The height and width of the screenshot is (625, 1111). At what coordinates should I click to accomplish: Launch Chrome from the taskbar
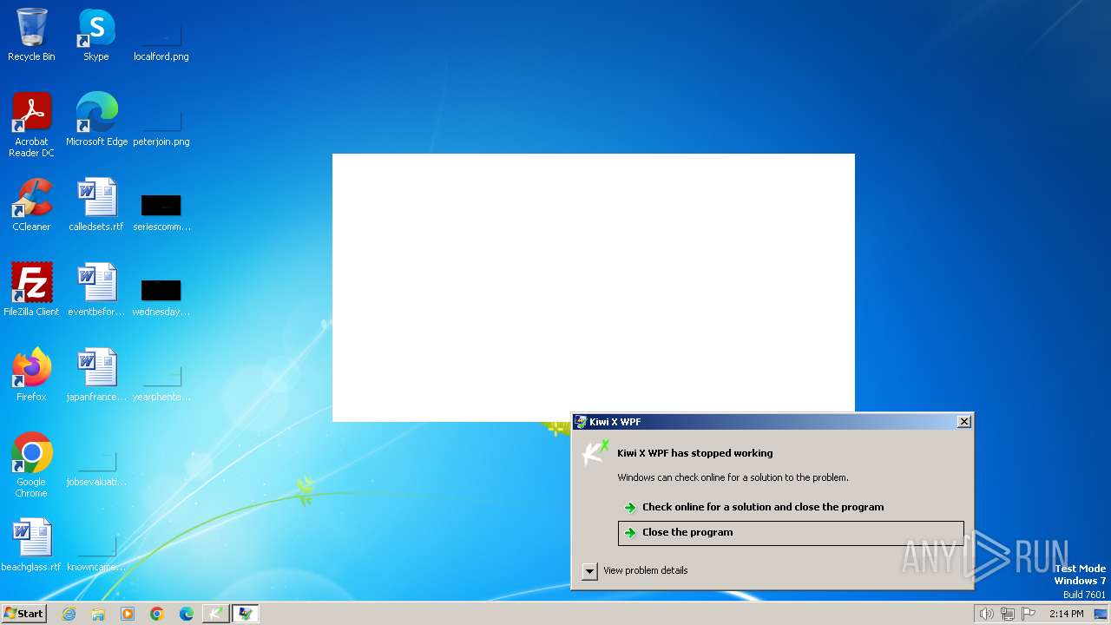tap(157, 614)
